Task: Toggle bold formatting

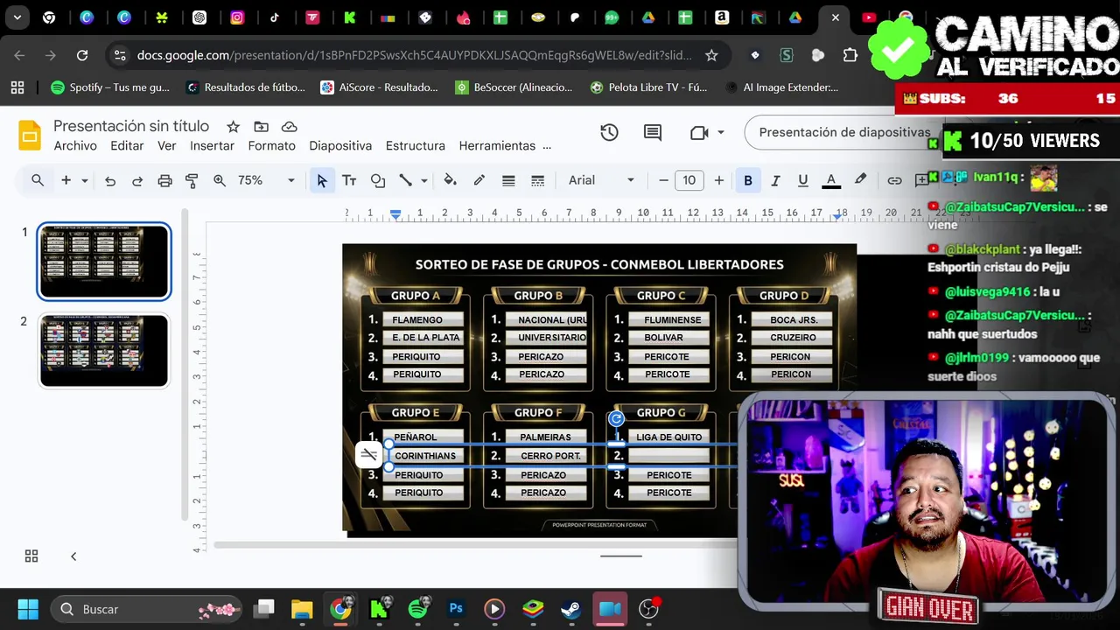Action: 748,180
